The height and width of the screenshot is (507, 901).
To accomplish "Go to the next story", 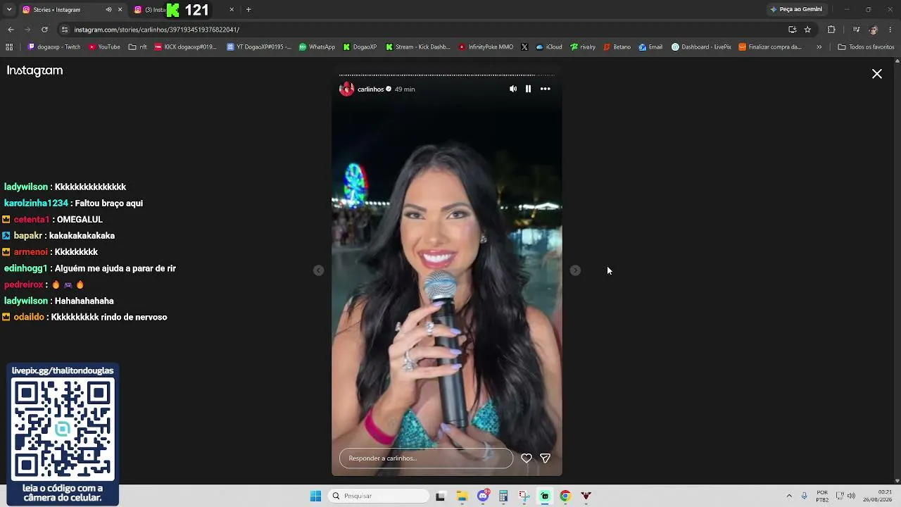I will [x=575, y=270].
